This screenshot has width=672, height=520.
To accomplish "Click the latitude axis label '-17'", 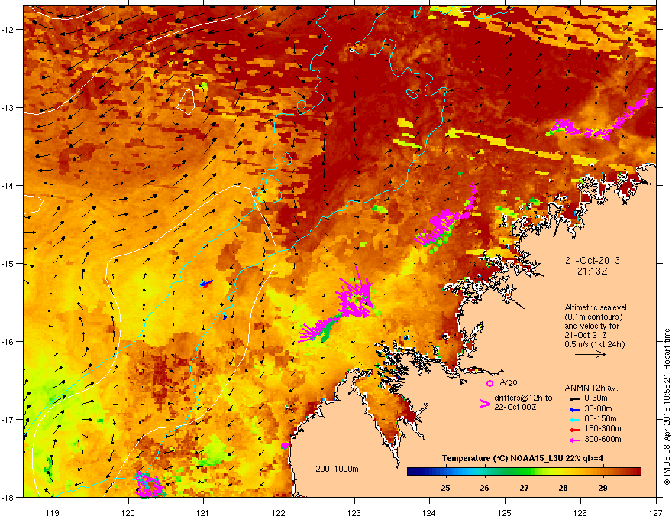I will tap(8, 419).
